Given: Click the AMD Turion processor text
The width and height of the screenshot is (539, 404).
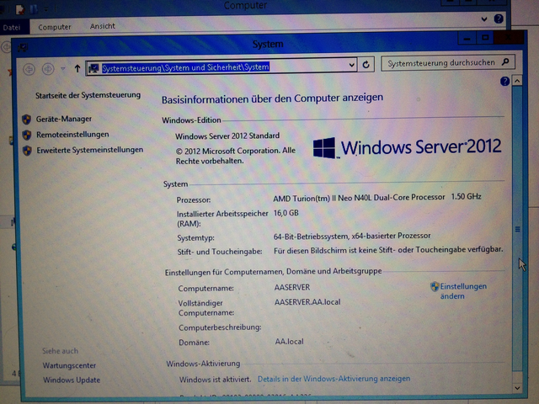Looking at the screenshot, I should tap(377, 198).
